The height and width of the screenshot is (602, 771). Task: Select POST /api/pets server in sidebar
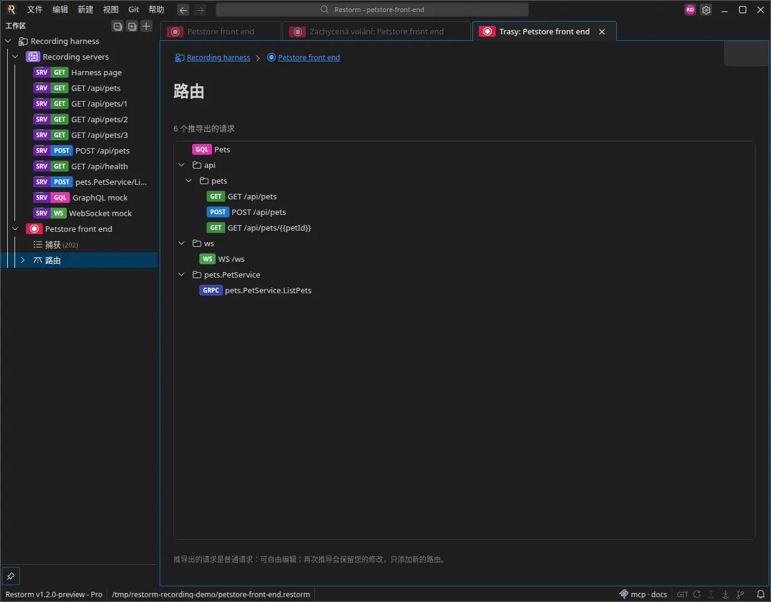pyautogui.click(x=79, y=150)
